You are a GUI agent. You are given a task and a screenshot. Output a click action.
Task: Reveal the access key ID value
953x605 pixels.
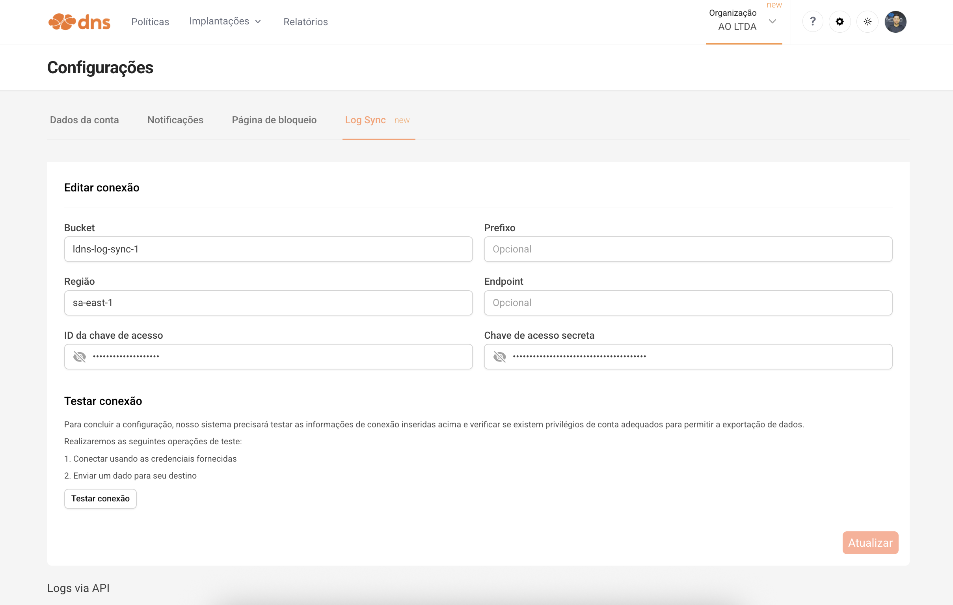point(80,357)
